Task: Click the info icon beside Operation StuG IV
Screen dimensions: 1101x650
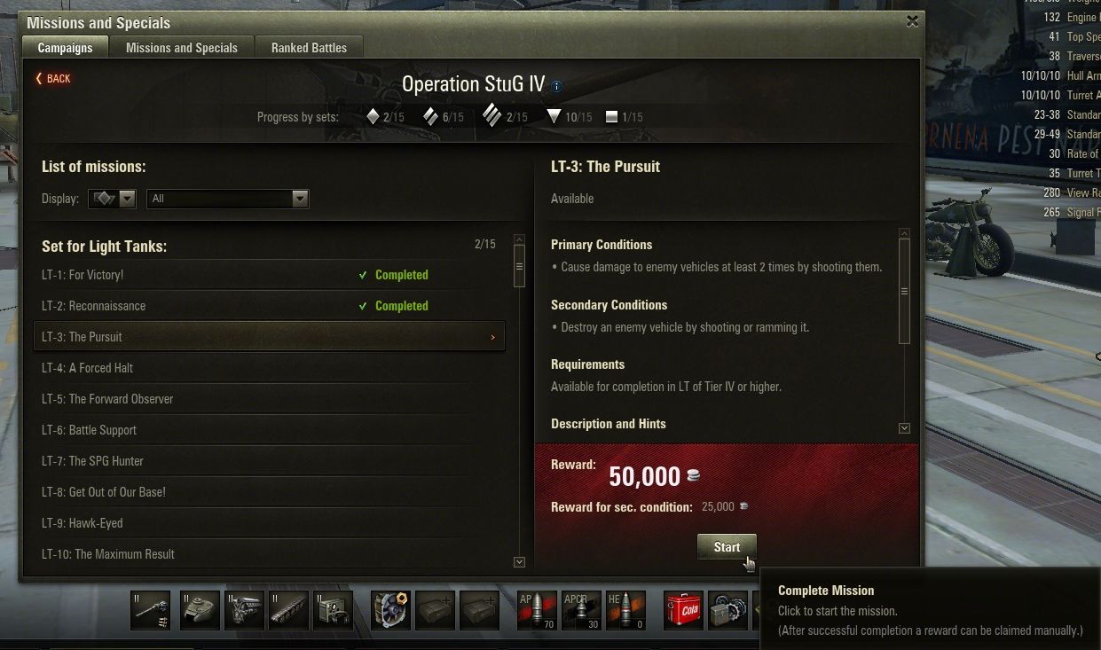Action: click(x=556, y=86)
